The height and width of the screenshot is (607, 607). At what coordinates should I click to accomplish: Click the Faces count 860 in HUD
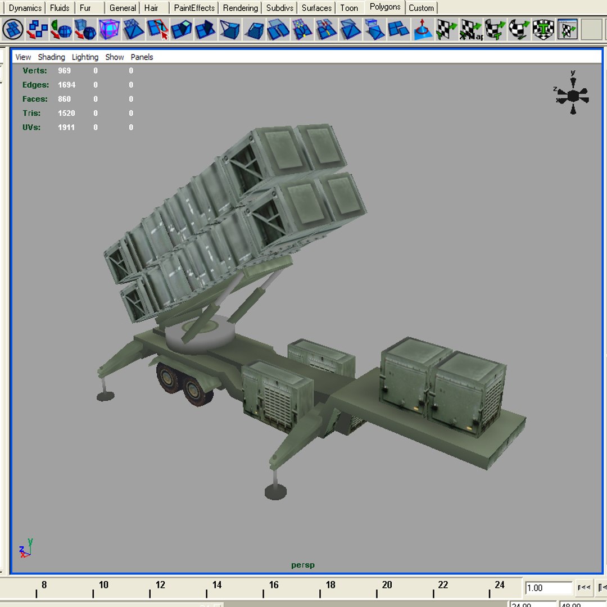[x=64, y=99]
